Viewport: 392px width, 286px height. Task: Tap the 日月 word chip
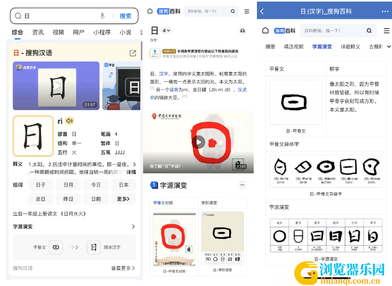[x=68, y=185]
